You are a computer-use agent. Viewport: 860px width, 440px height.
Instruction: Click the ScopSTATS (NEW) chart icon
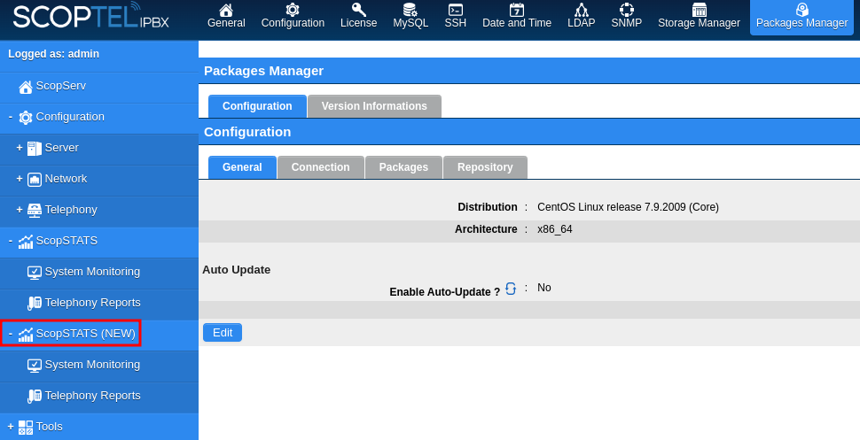tap(25, 335)
